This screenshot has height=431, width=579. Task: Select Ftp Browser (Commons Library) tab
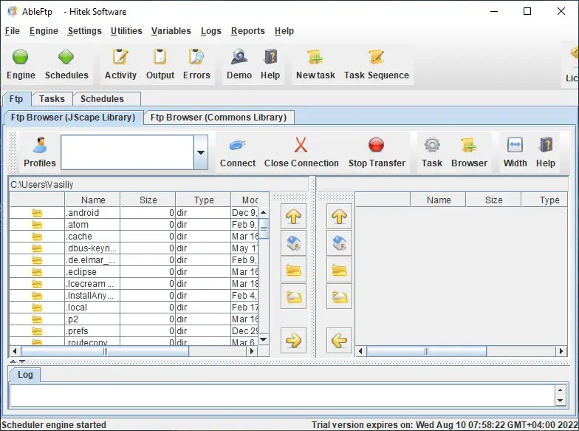219,118
